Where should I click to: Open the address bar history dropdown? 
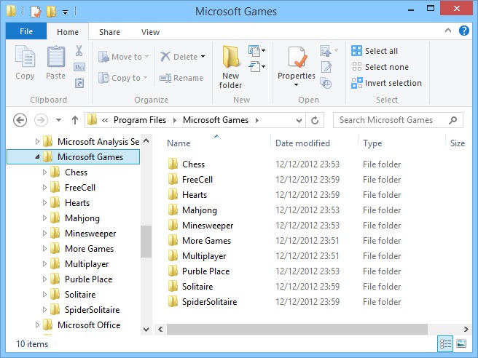coord(299,121)
